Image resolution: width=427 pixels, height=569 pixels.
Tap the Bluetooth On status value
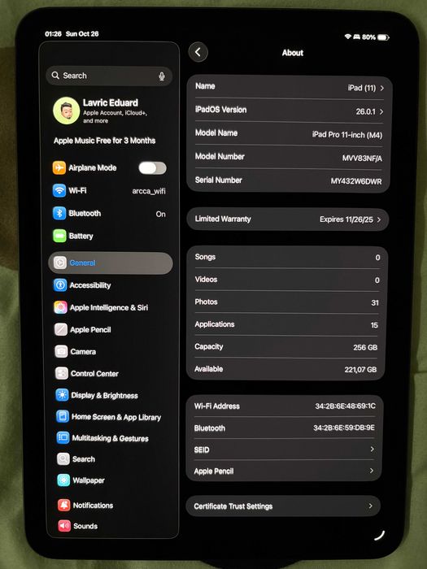(x=161, y=214)
